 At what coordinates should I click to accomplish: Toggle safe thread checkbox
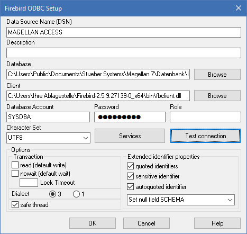click(x=15, y=205)
